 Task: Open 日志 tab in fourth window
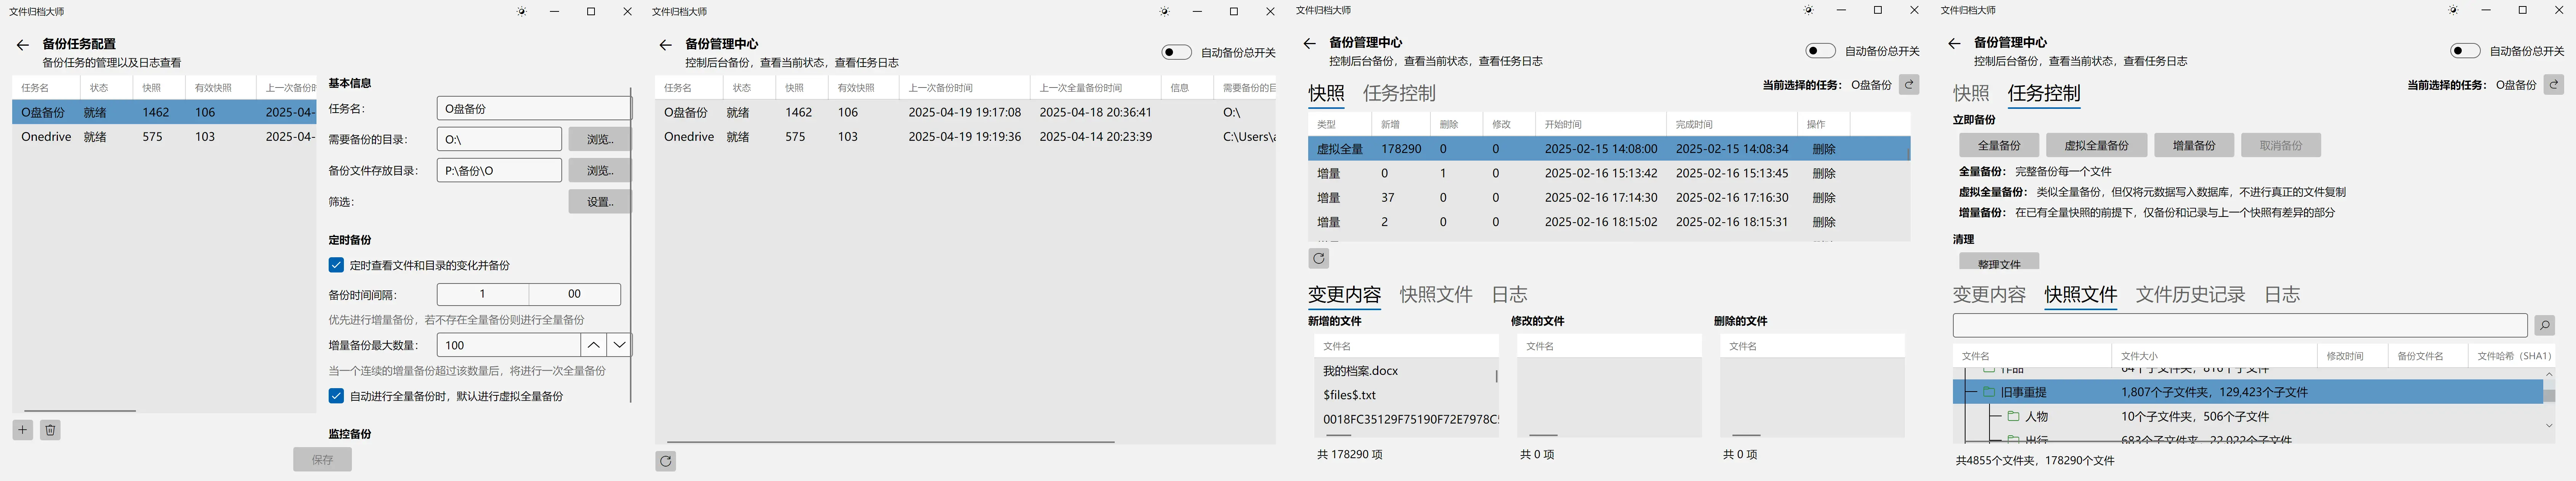point(2282,294)
